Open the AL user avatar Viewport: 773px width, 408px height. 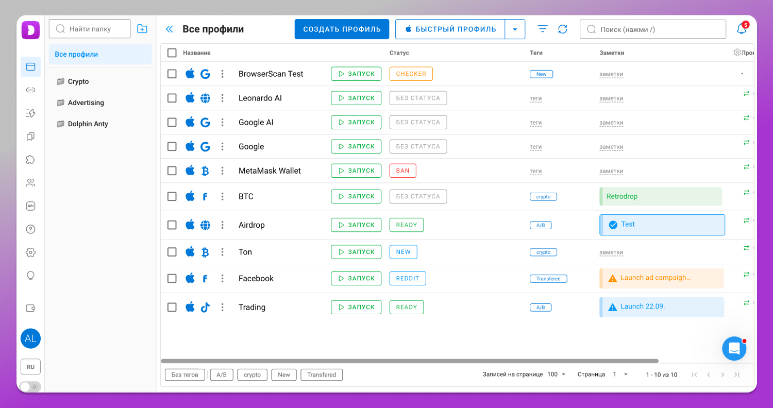30,338
